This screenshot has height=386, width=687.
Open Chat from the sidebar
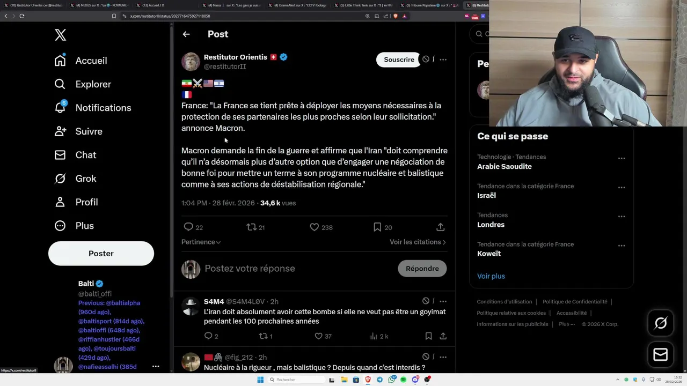(75, 155)
